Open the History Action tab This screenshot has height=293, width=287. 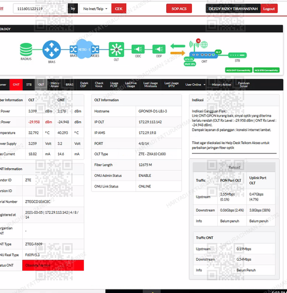click(x=221, y=84)
